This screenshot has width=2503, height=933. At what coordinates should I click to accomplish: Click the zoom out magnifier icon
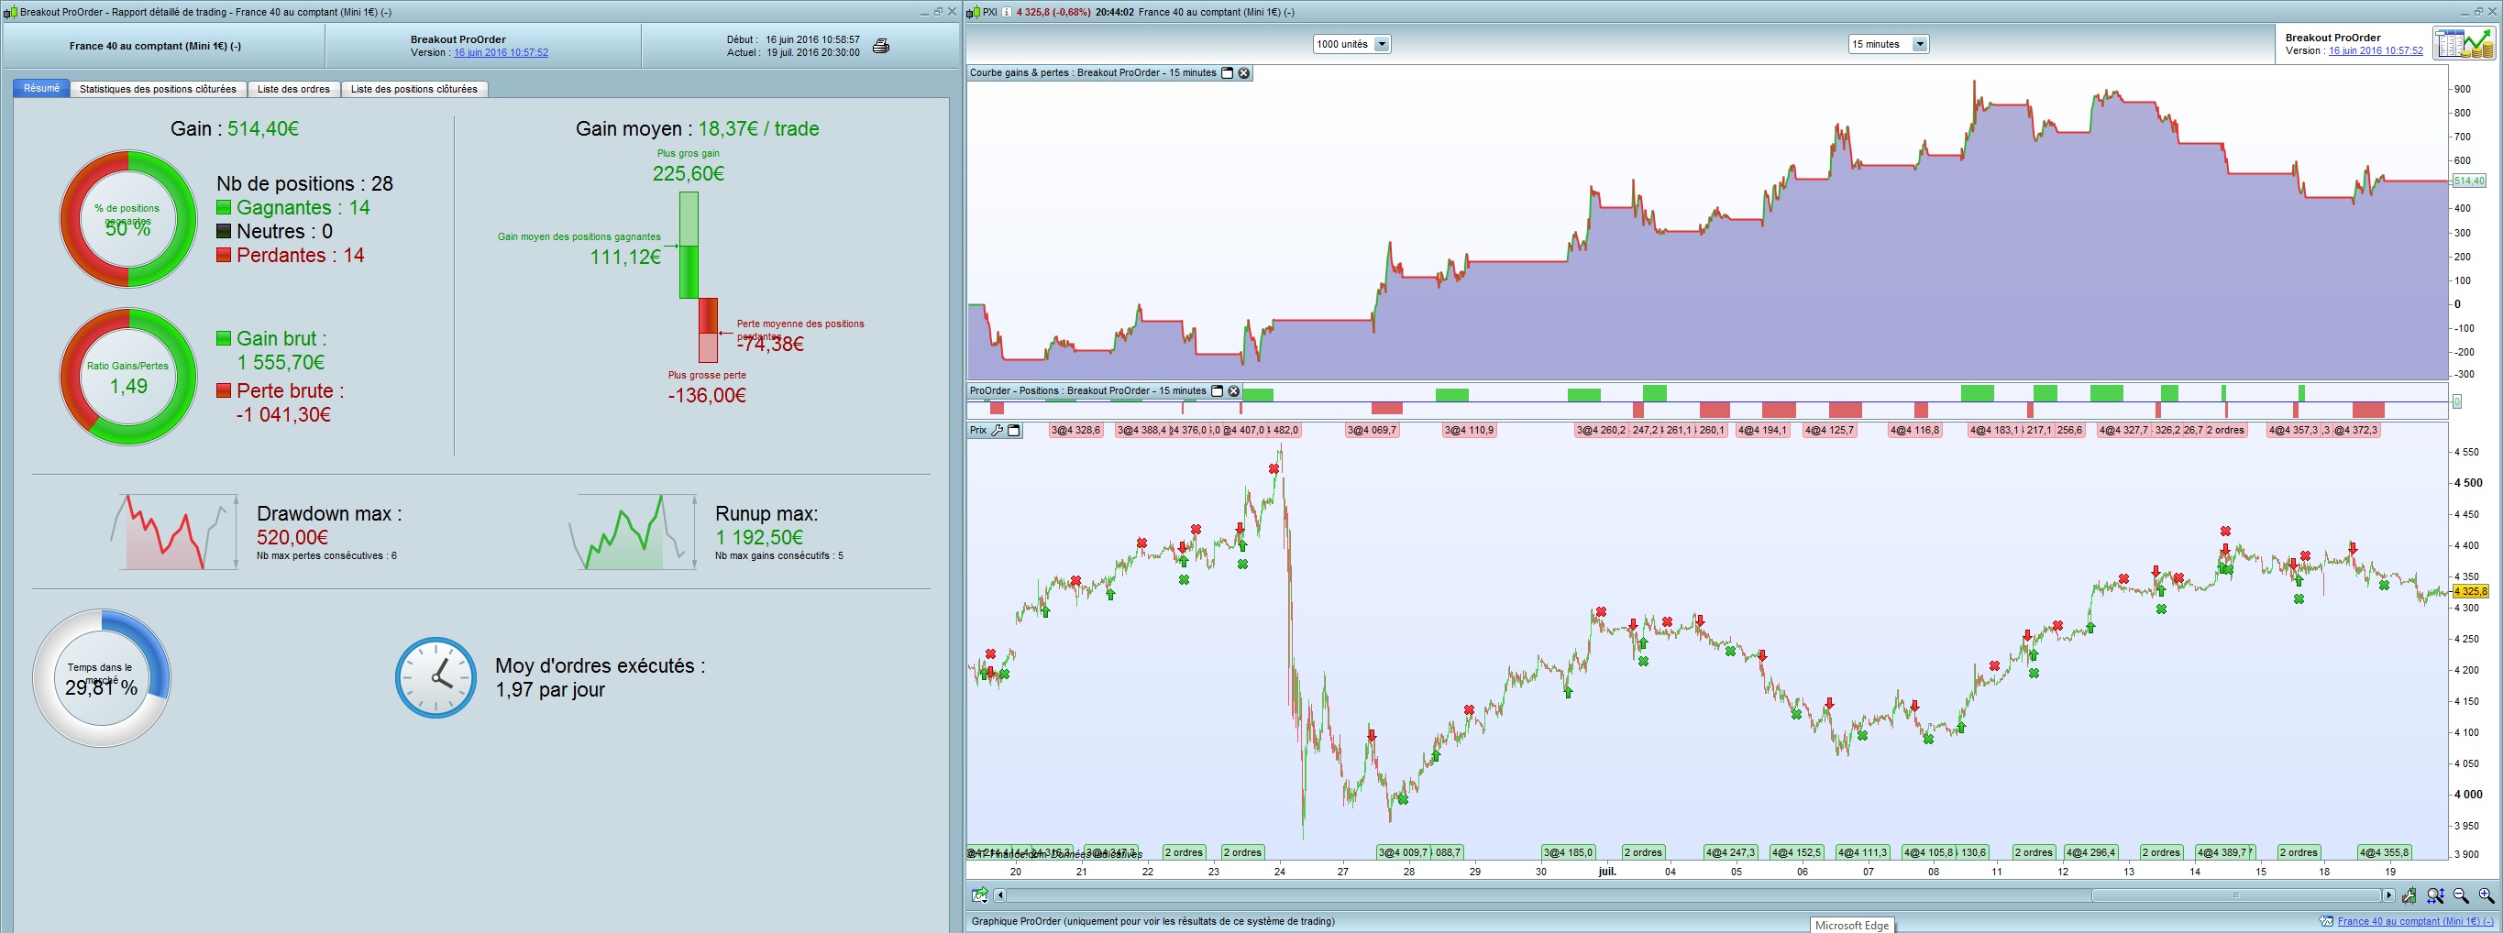click(2460, 895)
